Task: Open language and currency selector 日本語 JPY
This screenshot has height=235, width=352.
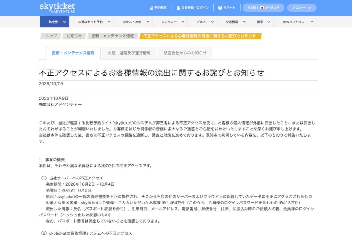Action: click(x=263, y=8)
